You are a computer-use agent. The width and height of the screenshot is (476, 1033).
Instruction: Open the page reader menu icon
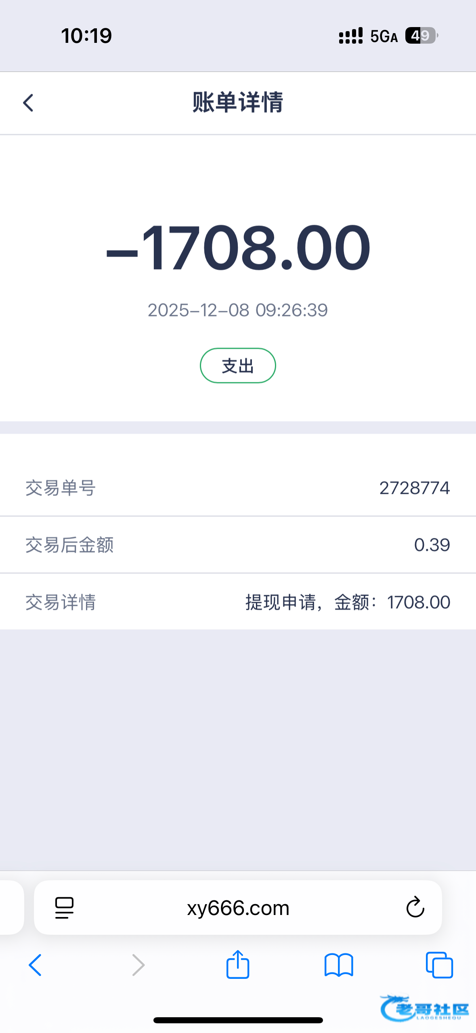click(64, 908)
